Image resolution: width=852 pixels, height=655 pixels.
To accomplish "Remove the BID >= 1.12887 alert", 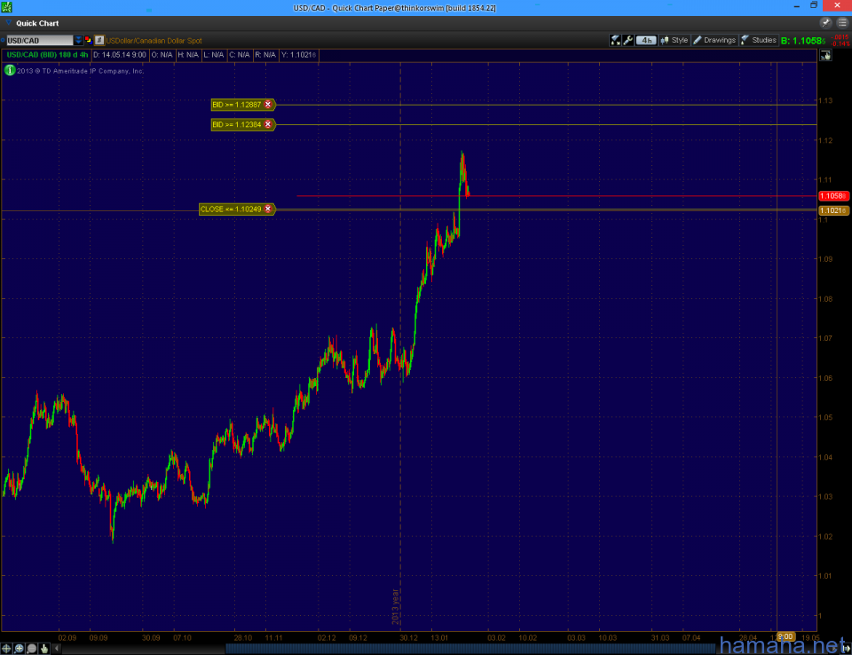I will coord(268,105).
